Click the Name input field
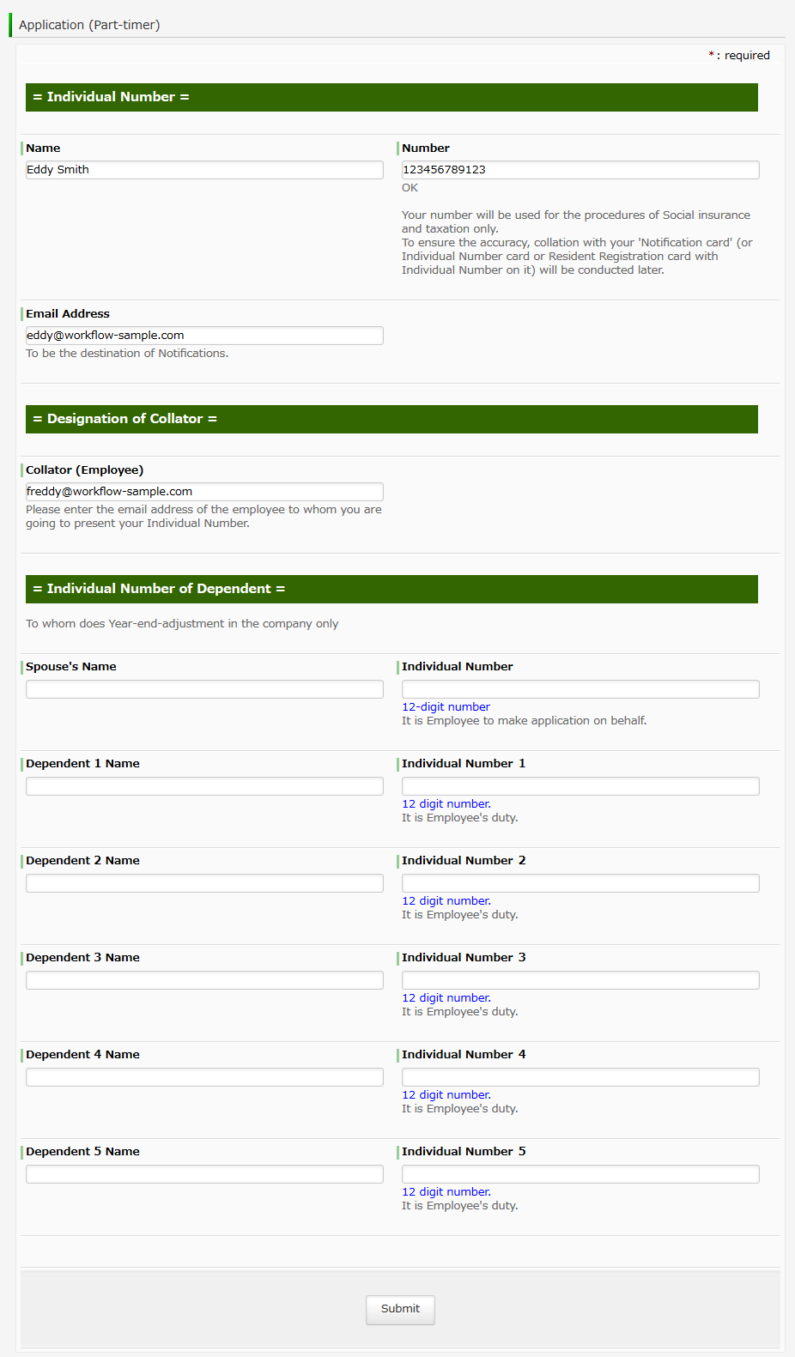The image size is (795, 1357). pos(204,170)
